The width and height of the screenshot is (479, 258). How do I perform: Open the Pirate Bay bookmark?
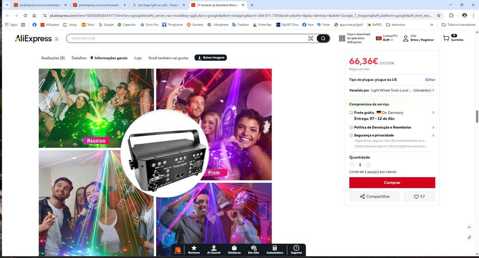click(262, 25)
